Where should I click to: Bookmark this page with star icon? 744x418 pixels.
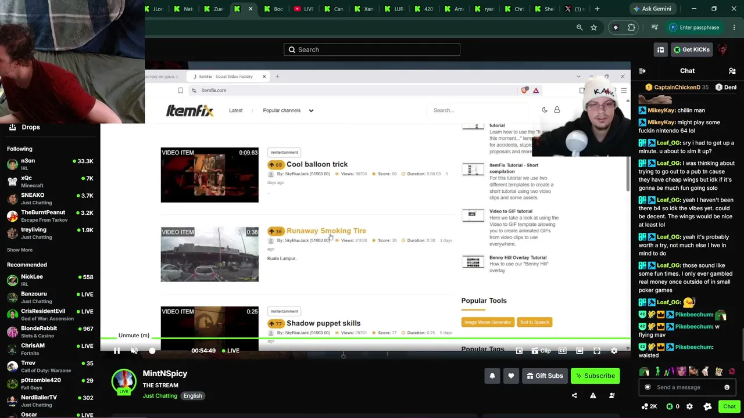593,27
